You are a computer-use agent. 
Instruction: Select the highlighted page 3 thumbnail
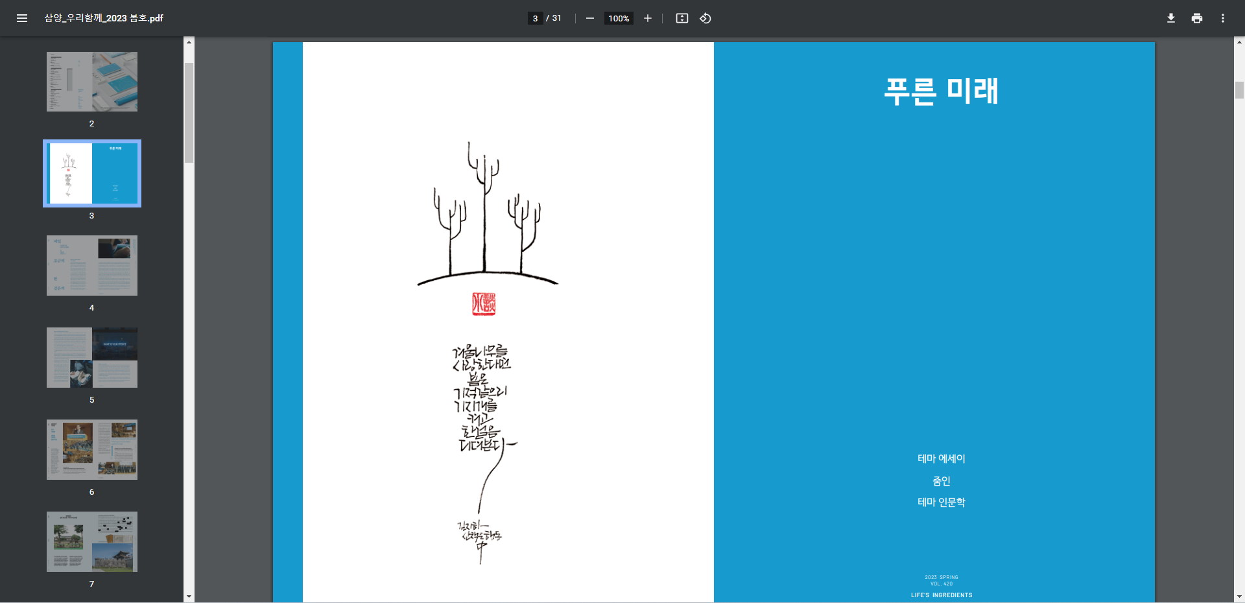[x=91, y=173]
